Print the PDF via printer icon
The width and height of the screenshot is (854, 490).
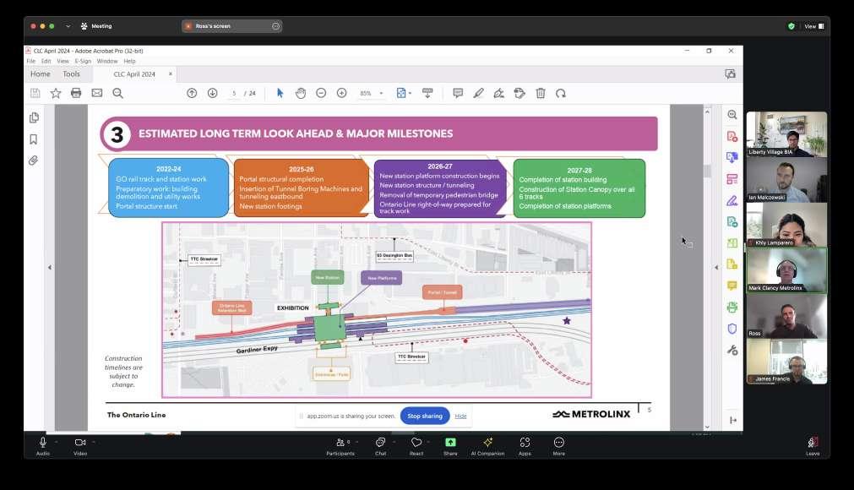point(76,93)
